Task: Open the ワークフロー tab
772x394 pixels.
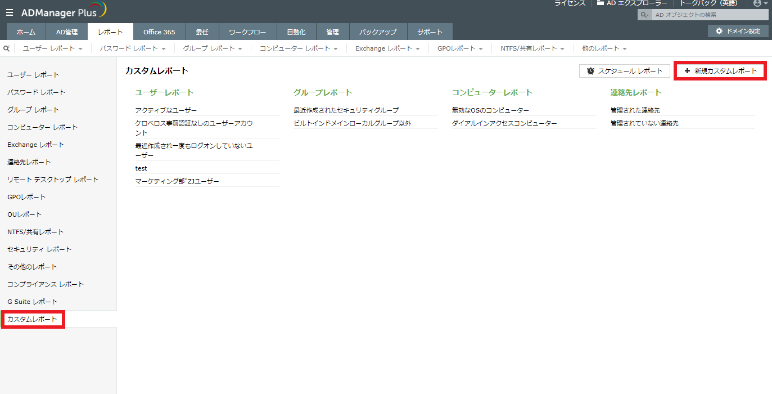Action: pyautogui.click(x=247, y=32)
